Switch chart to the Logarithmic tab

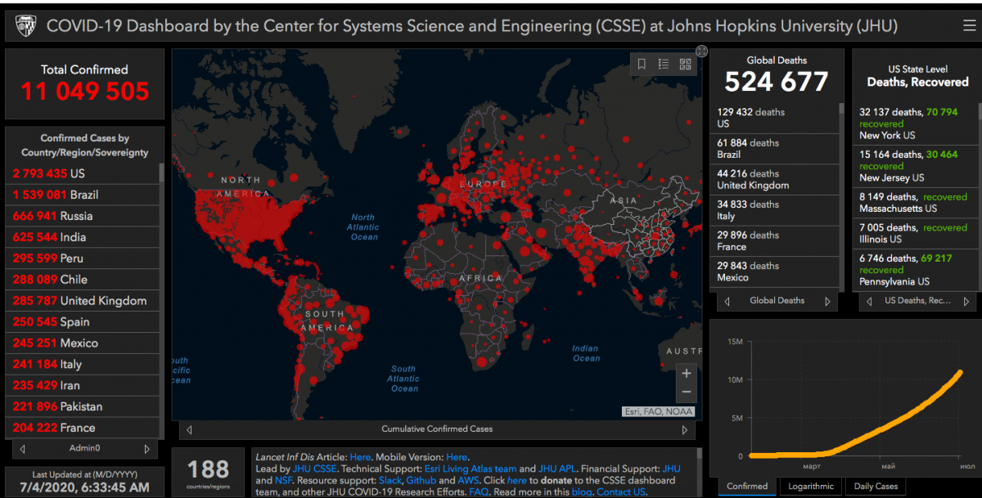810,486
